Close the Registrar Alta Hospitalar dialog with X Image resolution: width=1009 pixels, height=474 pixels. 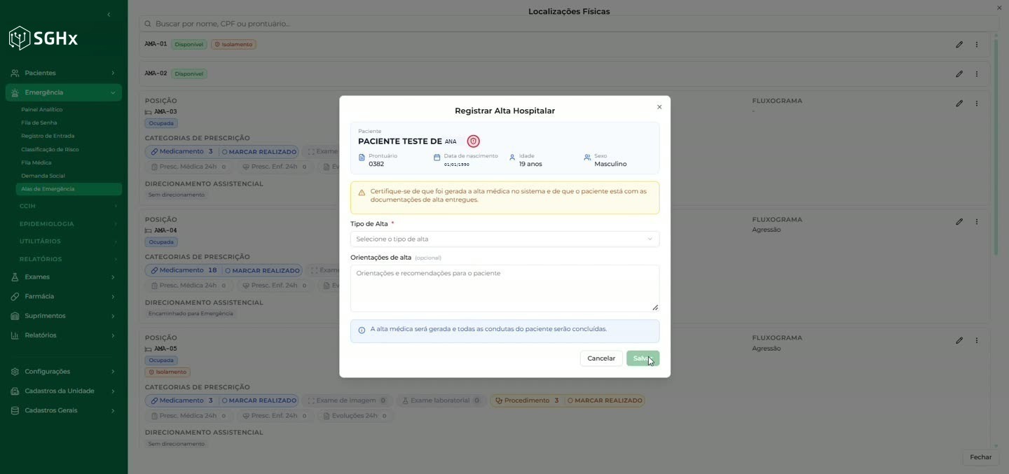point(659,107)
